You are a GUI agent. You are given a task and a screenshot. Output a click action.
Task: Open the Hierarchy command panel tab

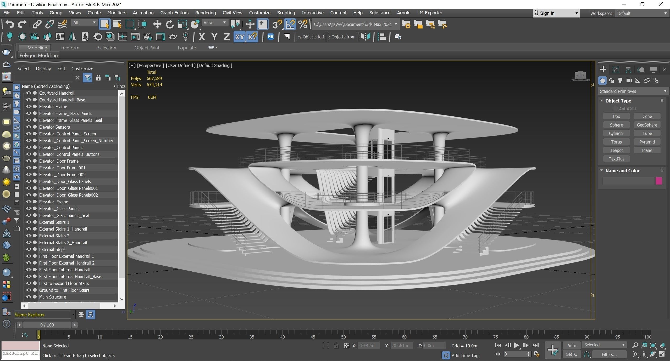pos(628,70)
